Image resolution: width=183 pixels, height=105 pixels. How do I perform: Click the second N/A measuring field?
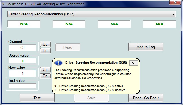pyautogui.click(x=69, y=24)
